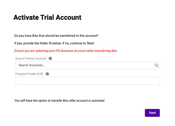Click the magnifying glass search icon
The image size is (175, 126).
coord(156,65)
